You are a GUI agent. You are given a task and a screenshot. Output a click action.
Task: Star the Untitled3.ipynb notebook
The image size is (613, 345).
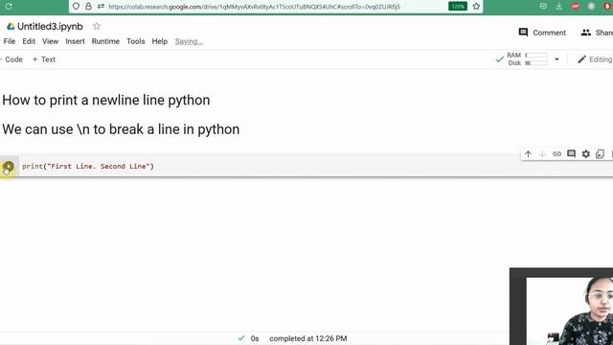97,26
